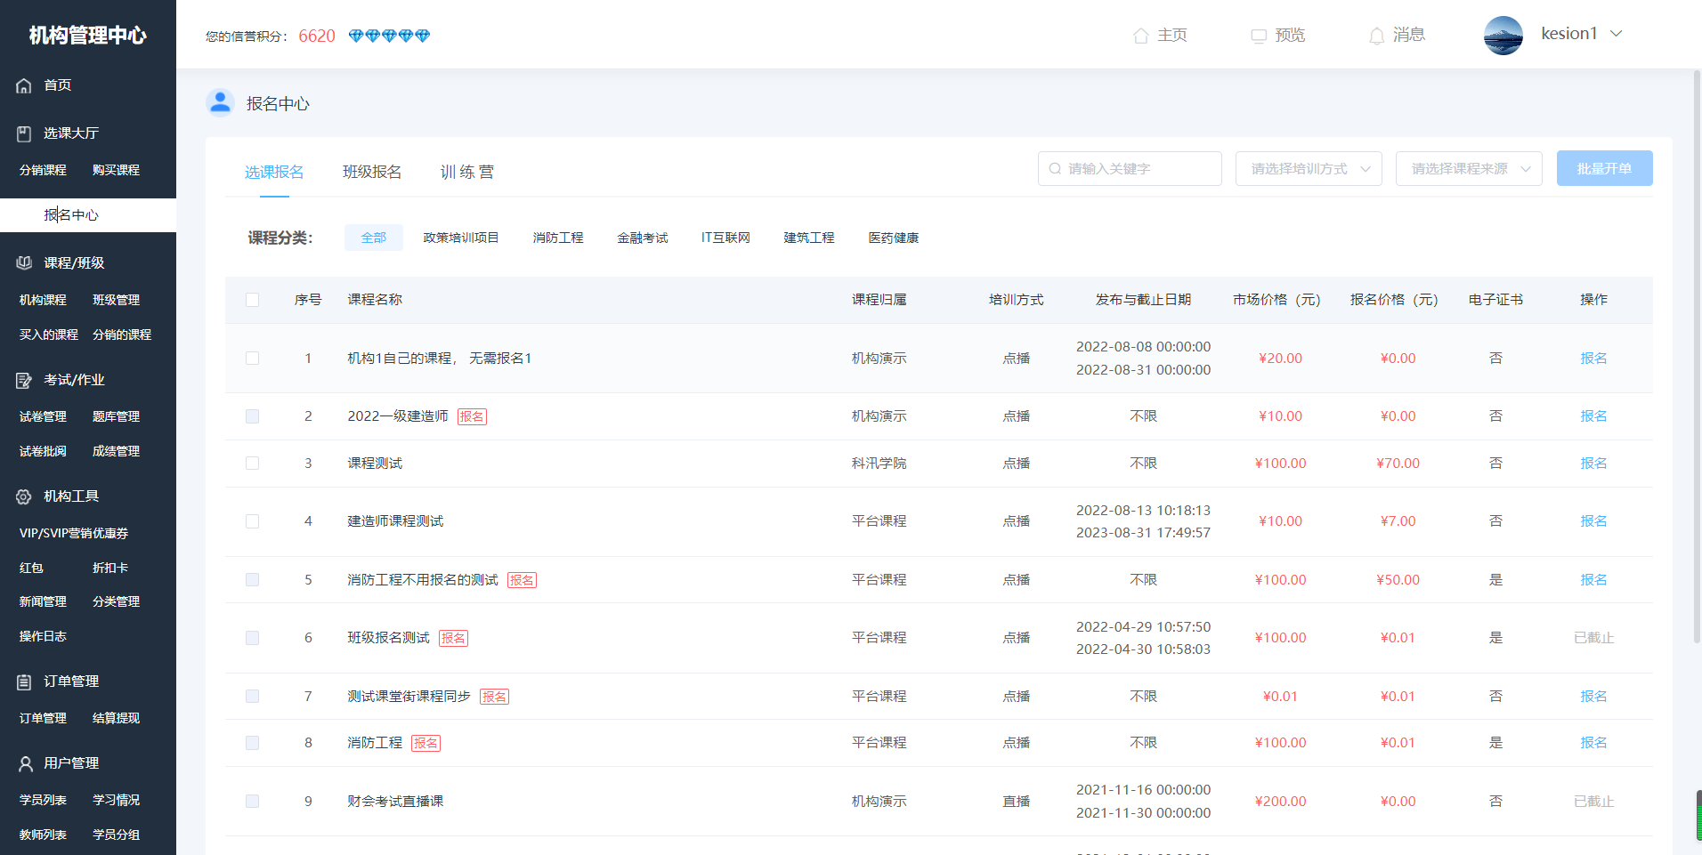Check the checkbox for 消防工程 row
Viewport: 1702px width, 855px height.
click(252, 742)
